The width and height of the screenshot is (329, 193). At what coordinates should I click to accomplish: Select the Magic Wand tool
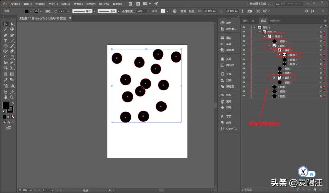click(6, 29)
